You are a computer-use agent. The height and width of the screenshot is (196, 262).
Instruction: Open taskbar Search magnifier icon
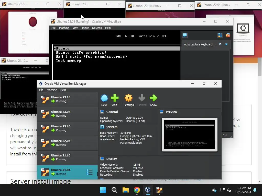(114, 190)
